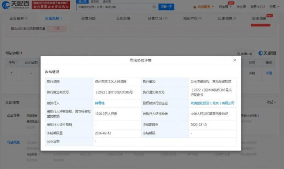Screen dimensions: 284x169
Task: Click the 司法协助 section heading behind the dialog
Action: [x=13, y=53]
